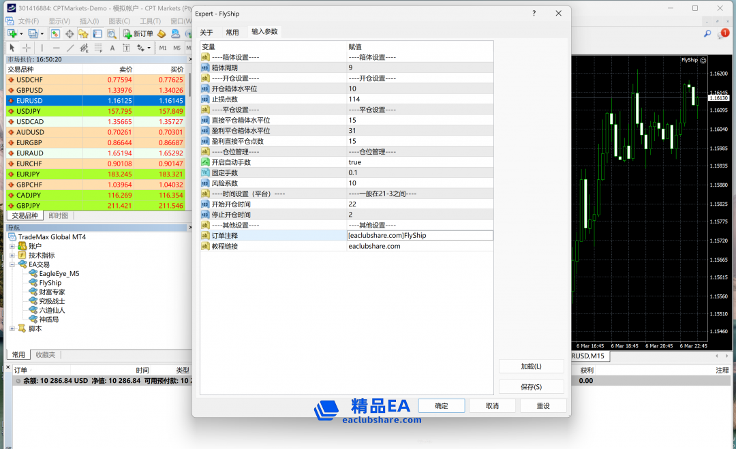Select the text label 'A' tool
The height and width of the screenshot is (449, 736).
point(112,48)
